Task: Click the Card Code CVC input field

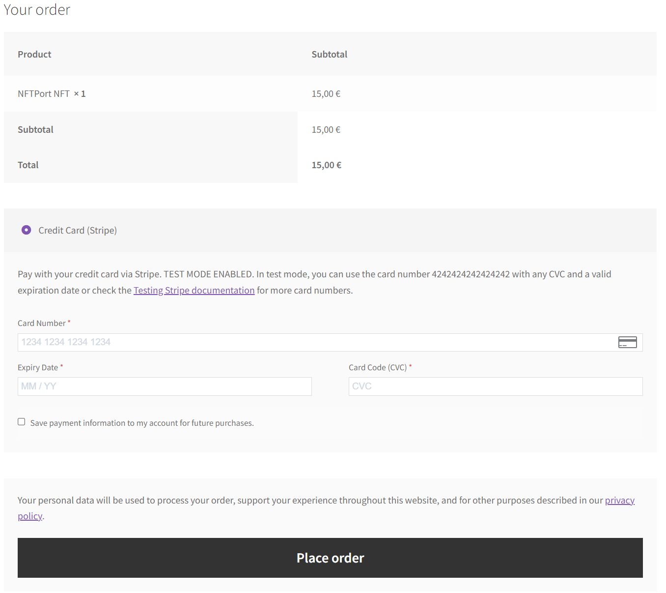Action: pos(496,386)
